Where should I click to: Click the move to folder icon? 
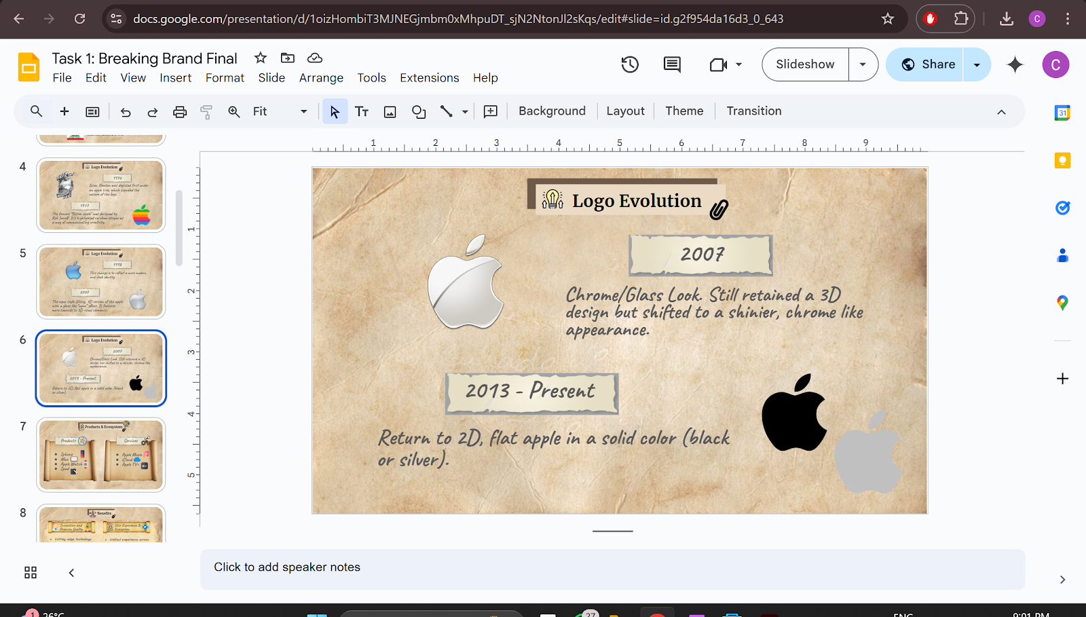tap(288, 58)
